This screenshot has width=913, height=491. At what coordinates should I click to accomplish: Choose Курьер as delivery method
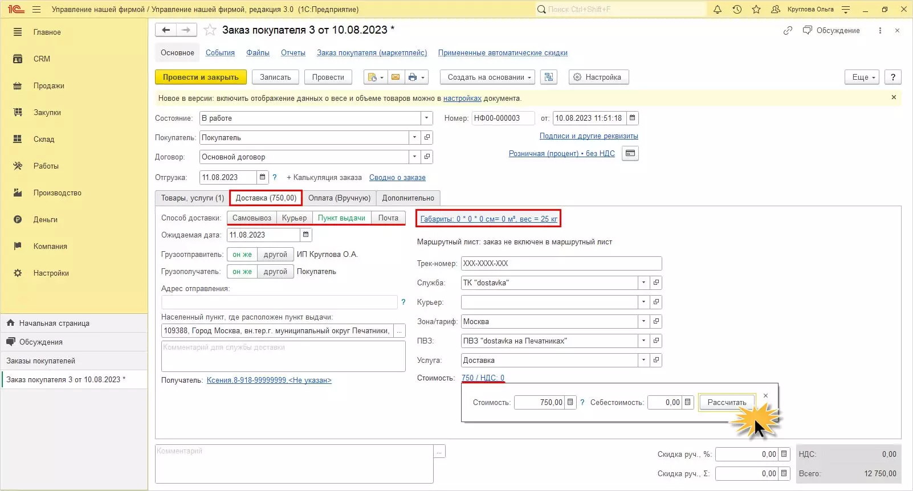point(294,218)
